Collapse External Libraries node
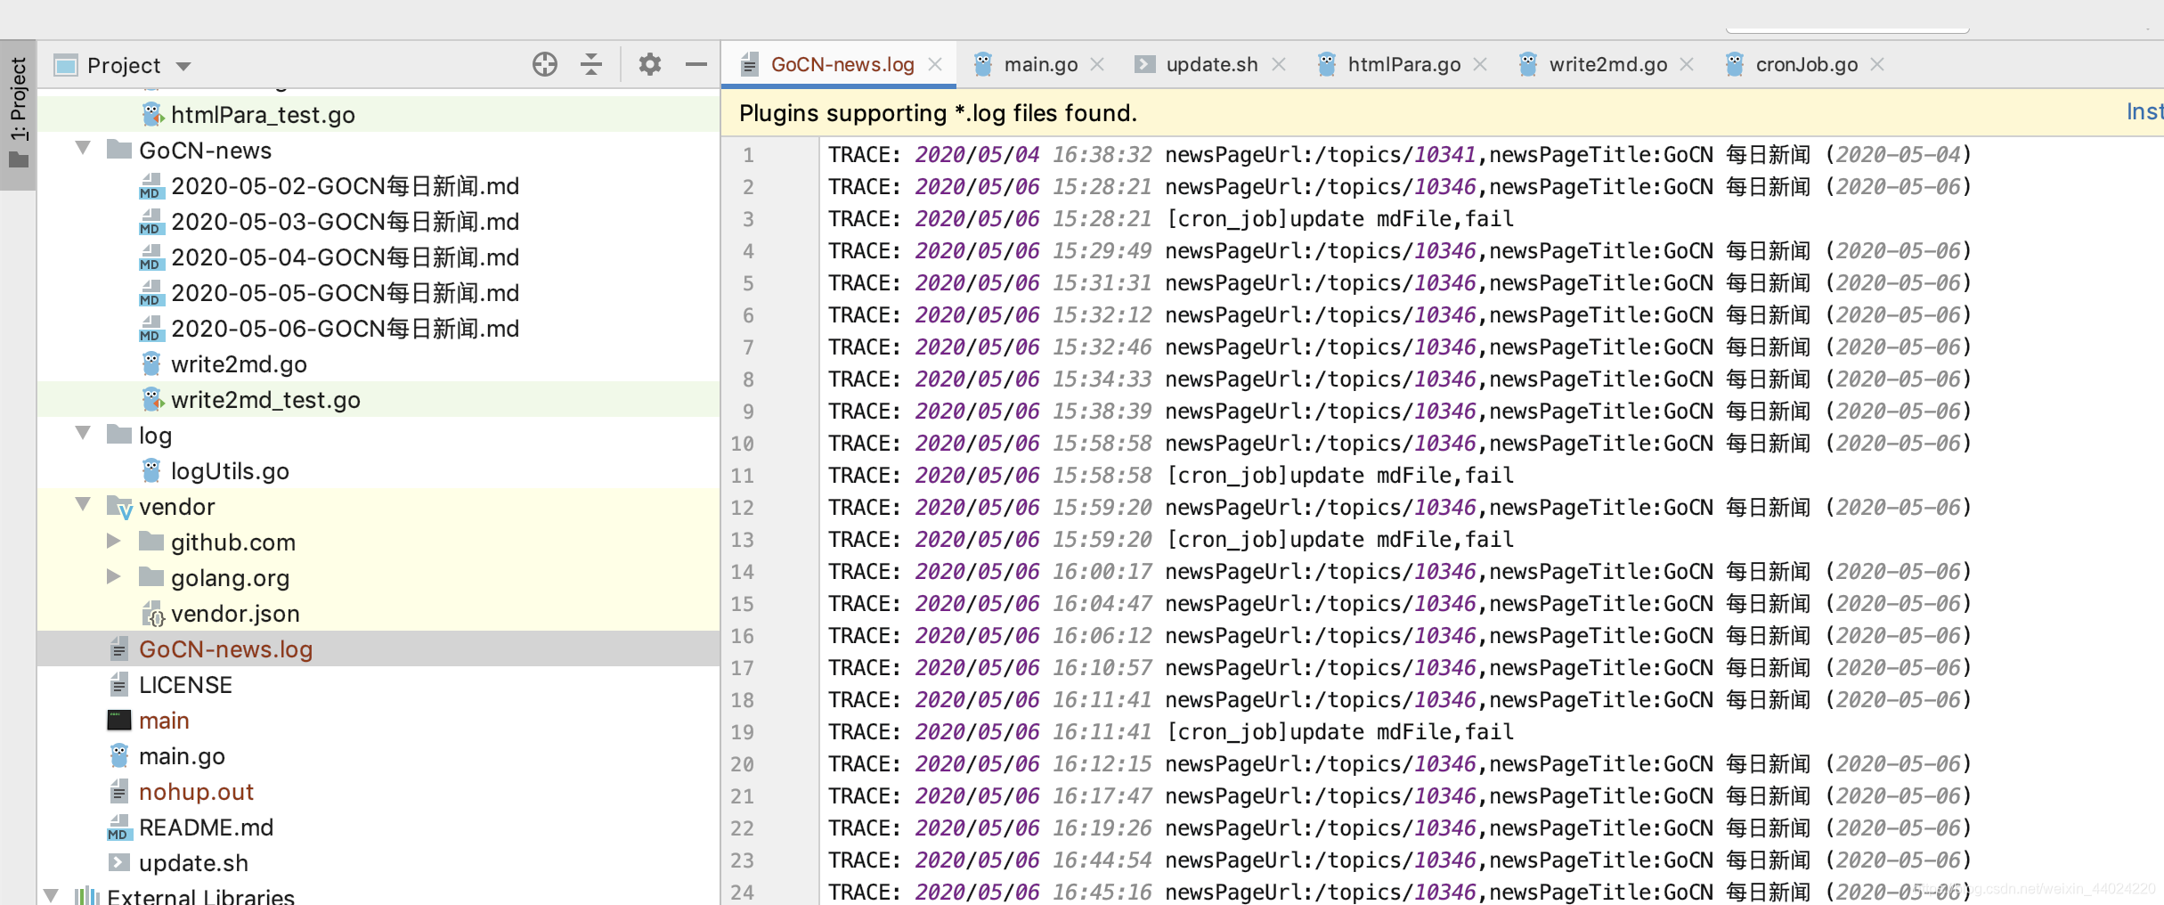Image resolution: width=2164 pixels, height=905 pixels. point(52,895)
